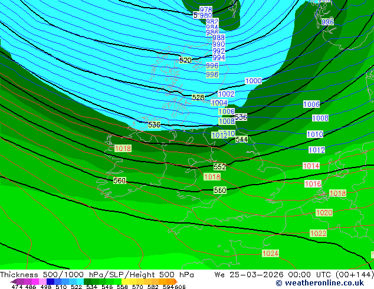Click the 606 legend value
This screenshot has width=374, height=289.
coord(180,287)
